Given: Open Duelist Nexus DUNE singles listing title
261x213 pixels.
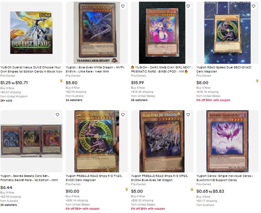Looking at the screenshot, I should coord(31,69).
